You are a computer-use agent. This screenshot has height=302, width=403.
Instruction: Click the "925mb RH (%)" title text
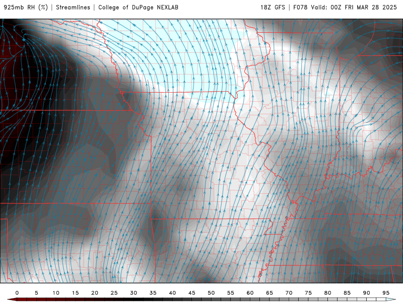coord(26,8)
